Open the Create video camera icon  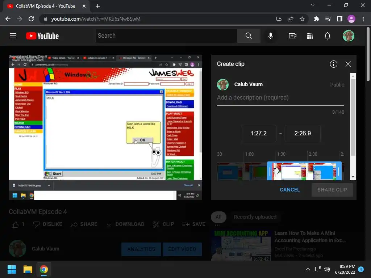[293, 36]
